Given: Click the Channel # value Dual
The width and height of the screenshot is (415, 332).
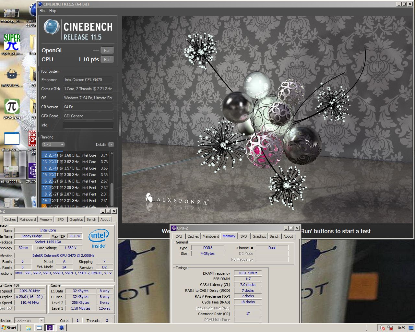Looking at the screenshot, I should coord(272,248).
